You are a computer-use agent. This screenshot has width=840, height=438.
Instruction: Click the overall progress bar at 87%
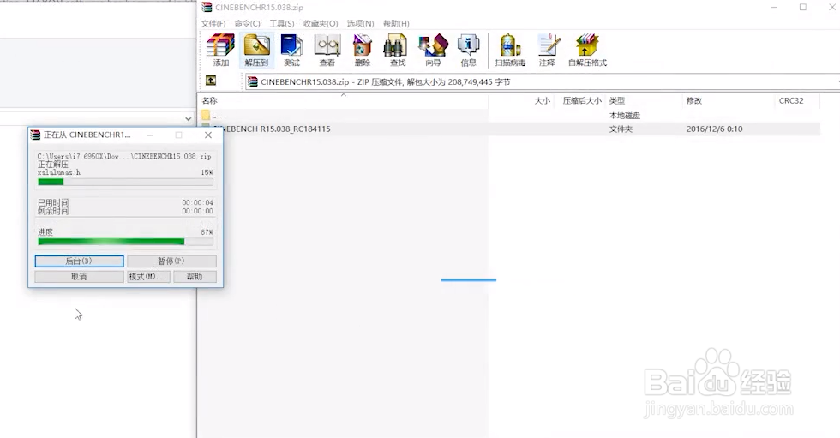tap(125, 242)
